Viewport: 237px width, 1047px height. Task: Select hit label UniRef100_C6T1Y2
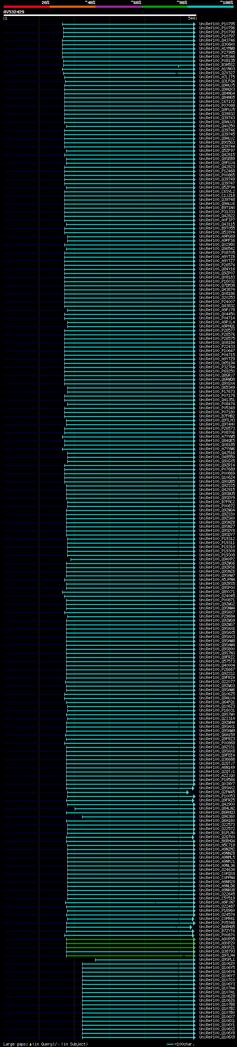(217, 102)
